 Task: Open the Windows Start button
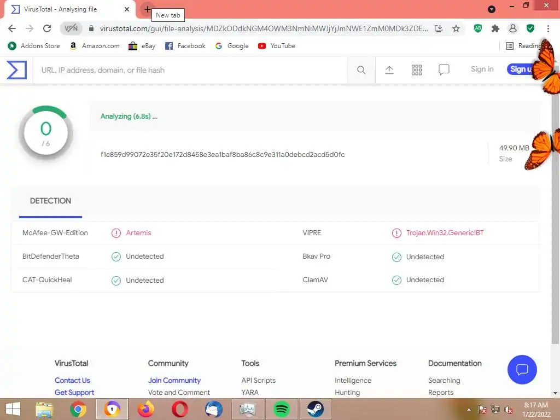[13, 409]
